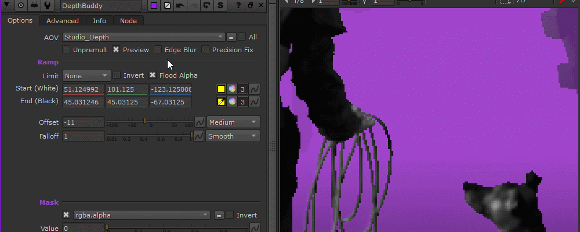Open animation curve menu for End row
The image size is (580, 232).
254,101
